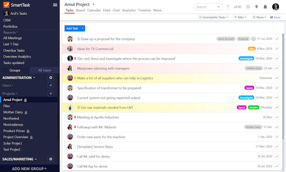Add a new user with plus icon
Viewport: 286px width, 172px height.
pos(51,85)
